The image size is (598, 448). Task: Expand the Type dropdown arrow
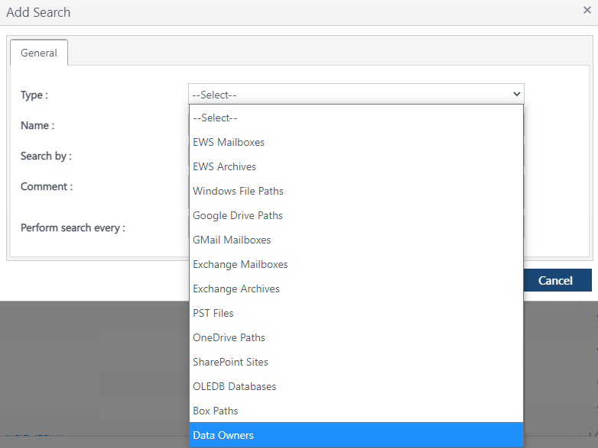[517, 95]
